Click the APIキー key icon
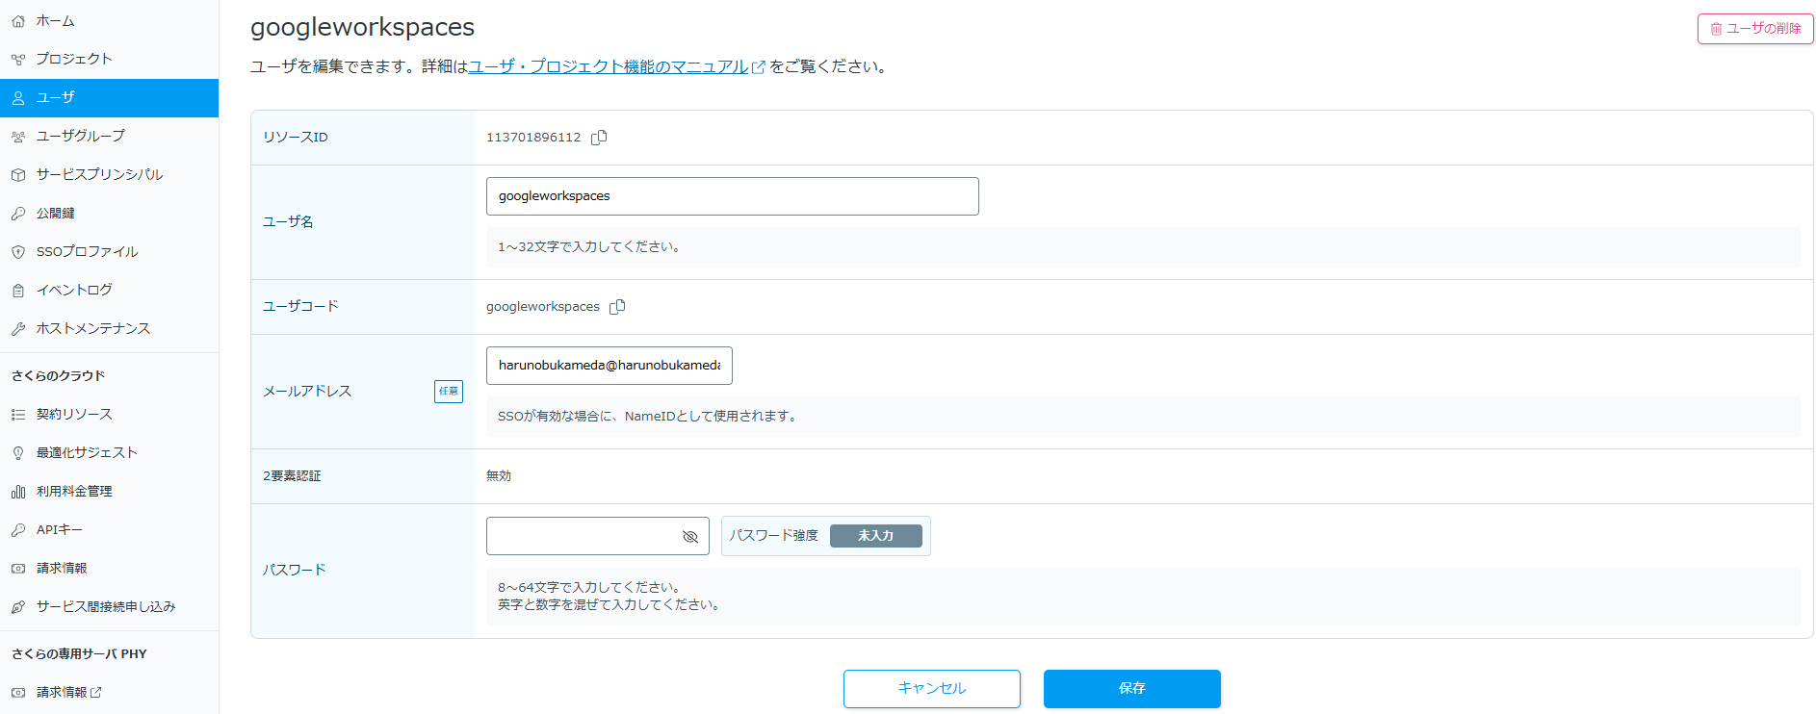This screenshot has width=1816, height=714. coord(18,530)
